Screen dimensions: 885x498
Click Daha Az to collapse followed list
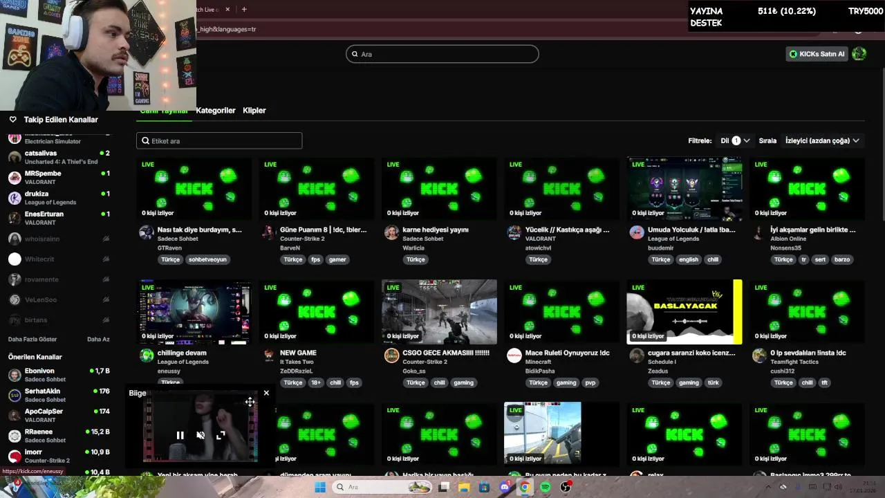tap(98, 340)
